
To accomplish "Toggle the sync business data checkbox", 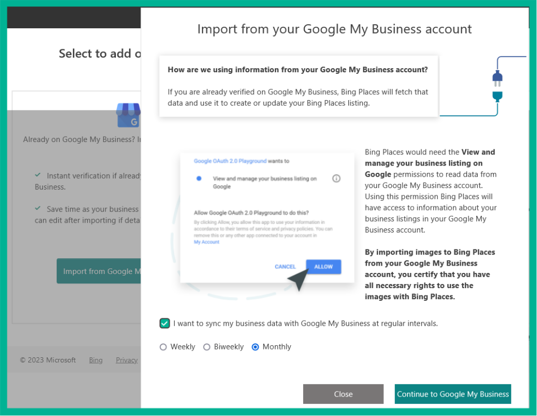I will (x=164, y=323).
